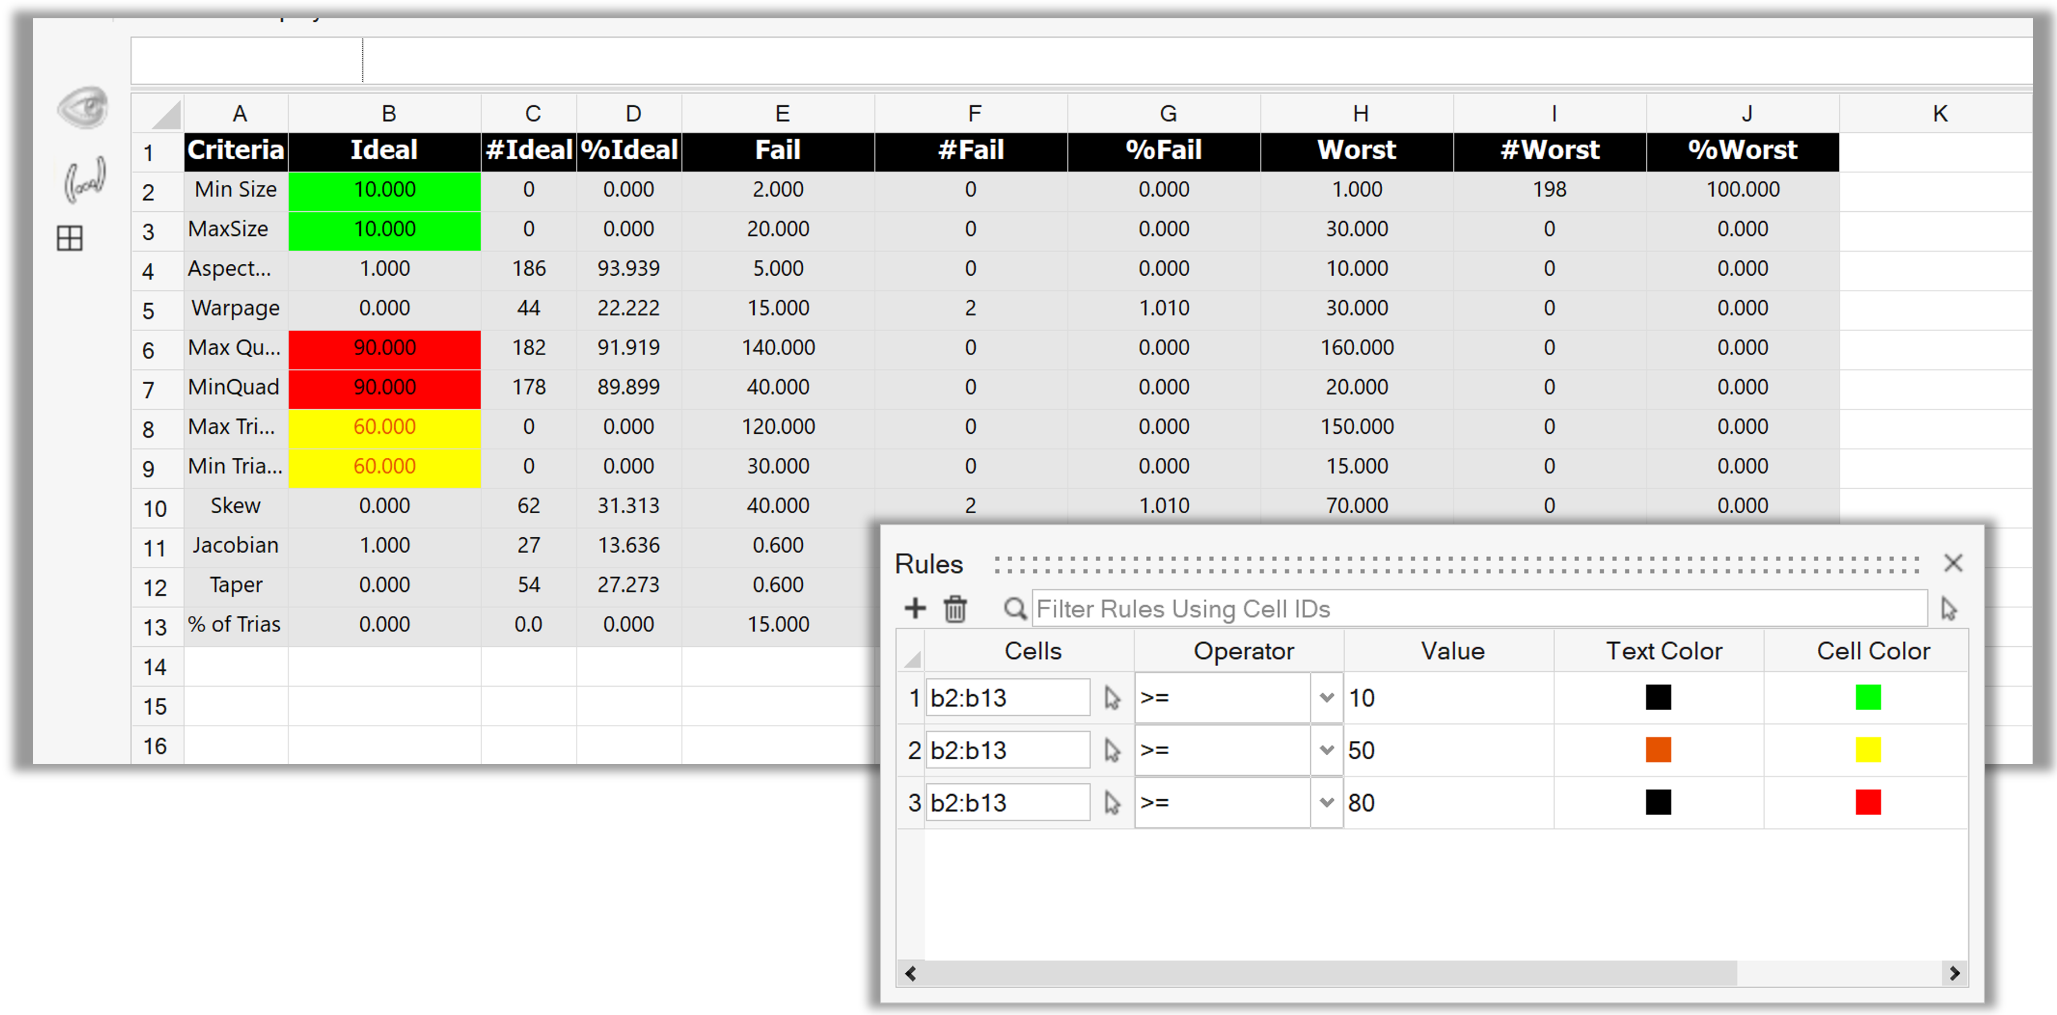The image size is (2057, 1015).
Task: Delete rule using the trash icon
Action: (x=955, y=609)
